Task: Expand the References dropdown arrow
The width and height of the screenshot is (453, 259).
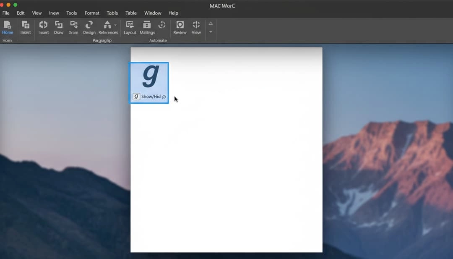Action: point(115,25)
